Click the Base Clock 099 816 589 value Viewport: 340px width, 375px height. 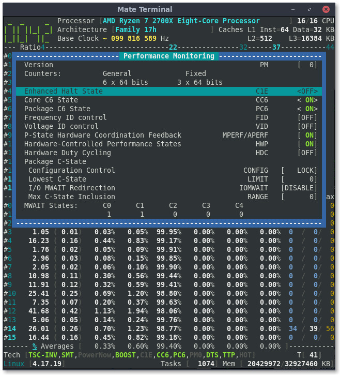pyautogui.click(x=133, y=38)
